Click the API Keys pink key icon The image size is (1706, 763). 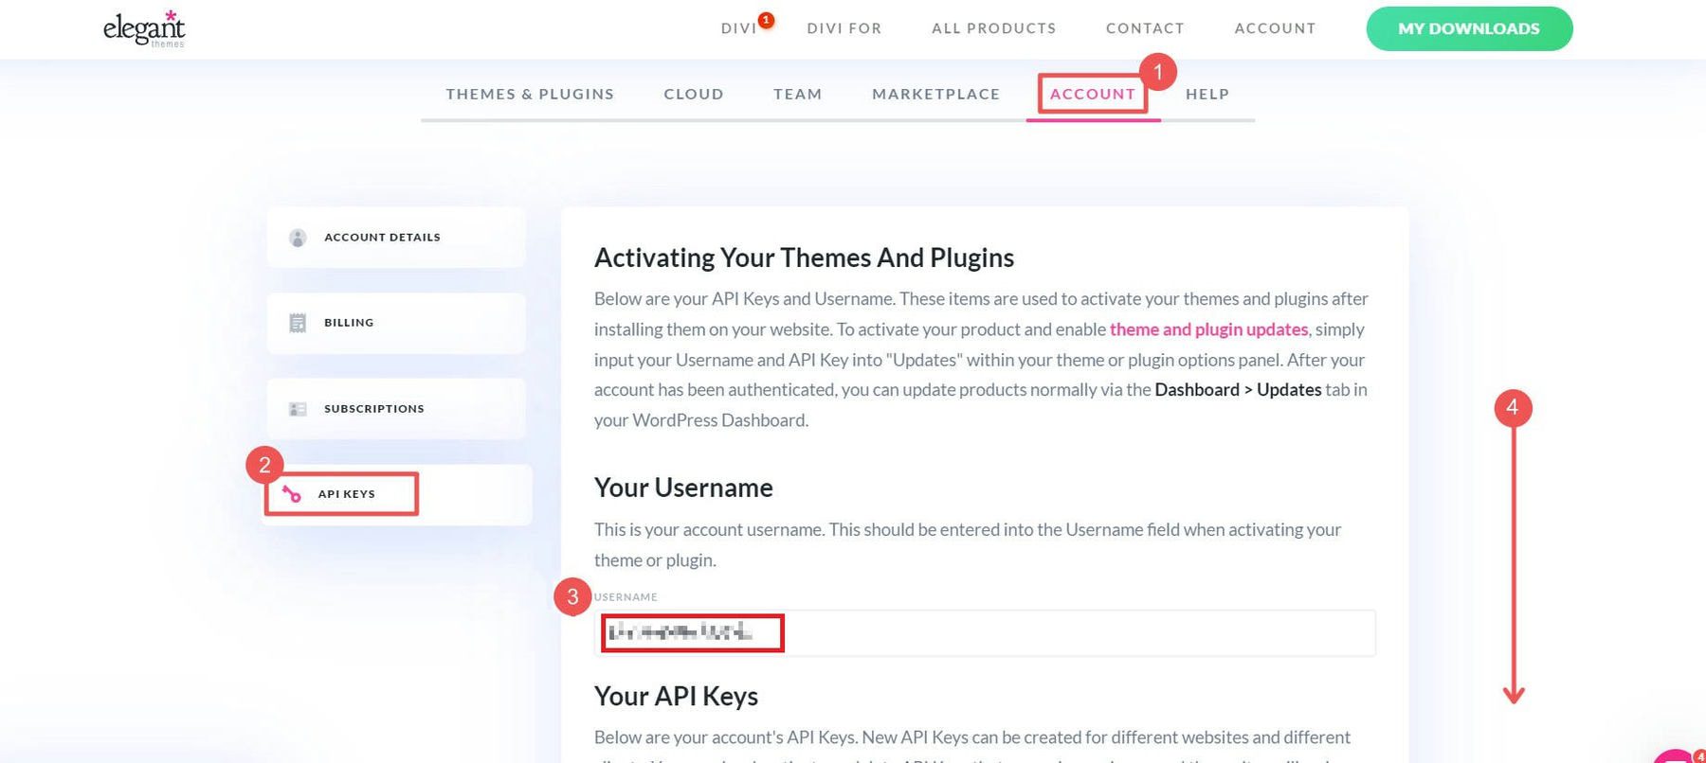292,494
